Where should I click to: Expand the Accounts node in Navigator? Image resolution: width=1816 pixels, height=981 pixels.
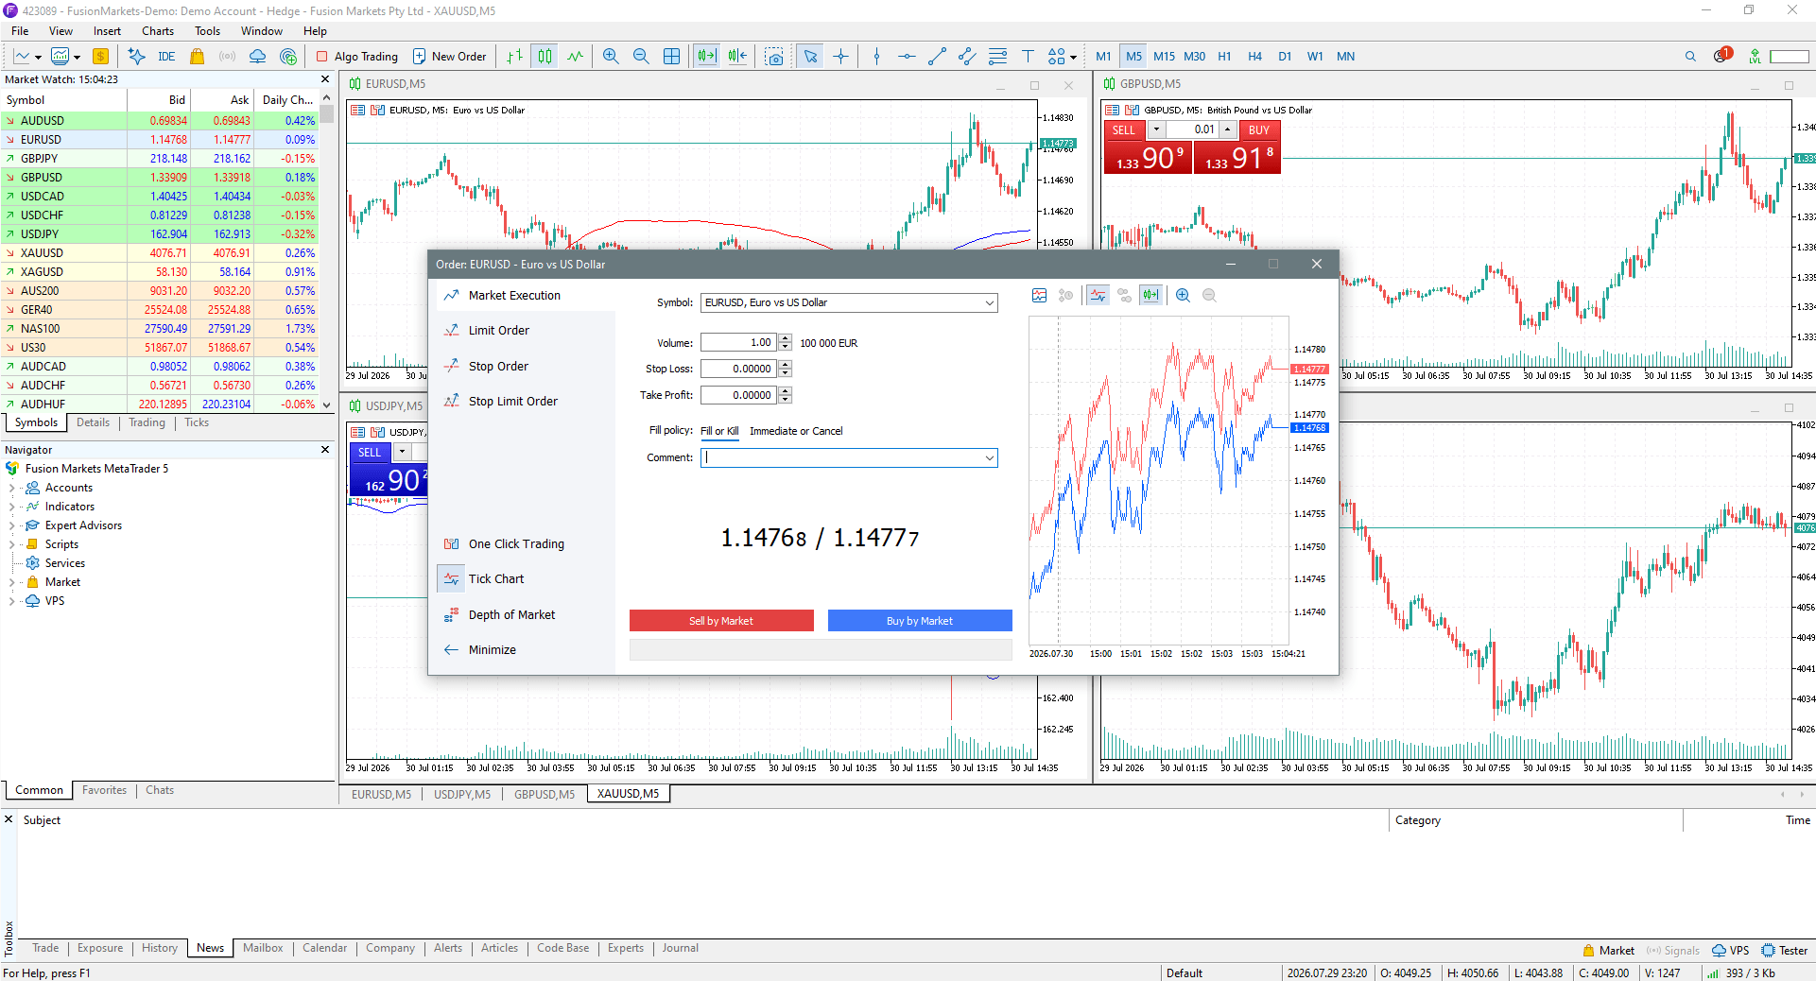11,488
